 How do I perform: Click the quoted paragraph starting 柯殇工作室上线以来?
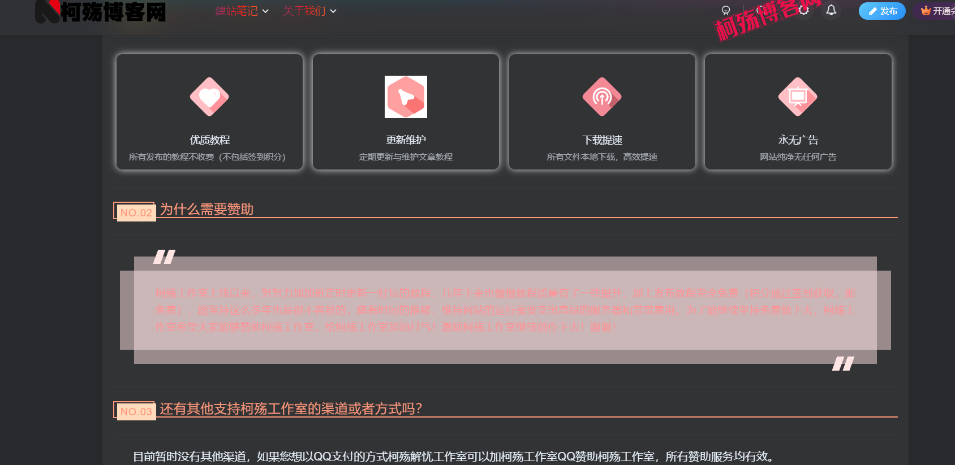pos(505,310)
